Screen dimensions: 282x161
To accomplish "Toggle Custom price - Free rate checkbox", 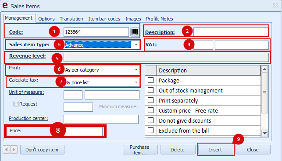I will [x=150, y=110].
